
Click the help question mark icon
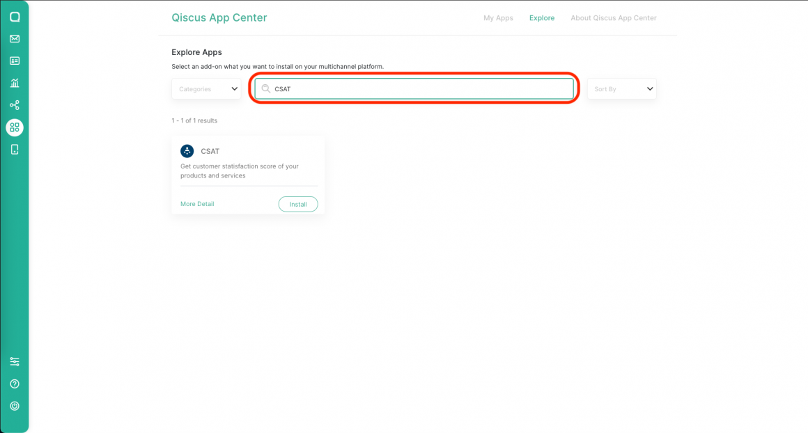pyautogui.click(x=14, y=384)
